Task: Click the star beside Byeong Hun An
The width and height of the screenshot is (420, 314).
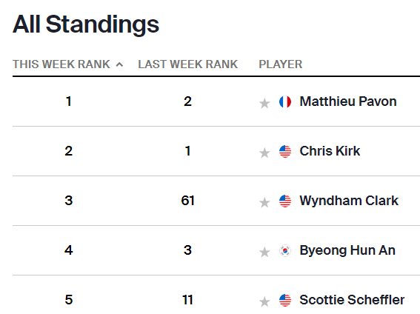Action: tap(264, 252)
